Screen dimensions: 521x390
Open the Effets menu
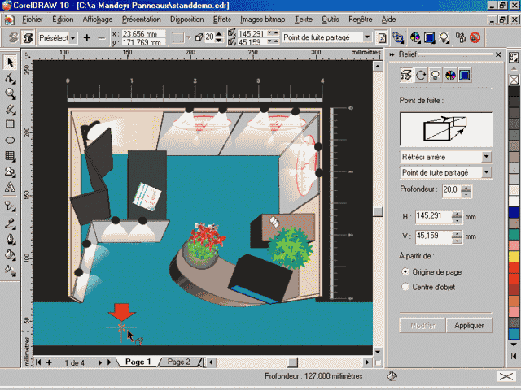click(221, 18)
